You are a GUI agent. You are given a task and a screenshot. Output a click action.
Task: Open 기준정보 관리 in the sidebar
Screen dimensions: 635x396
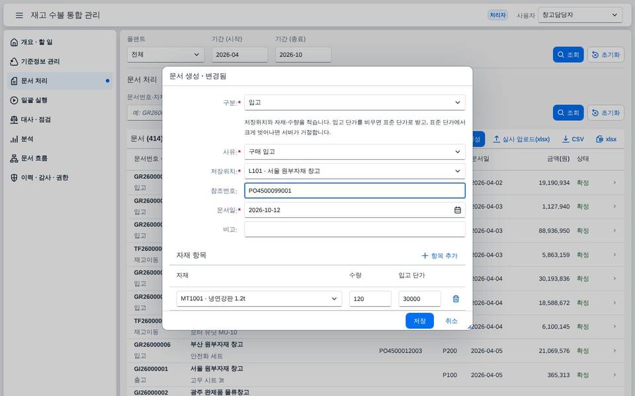pos(60,61)
